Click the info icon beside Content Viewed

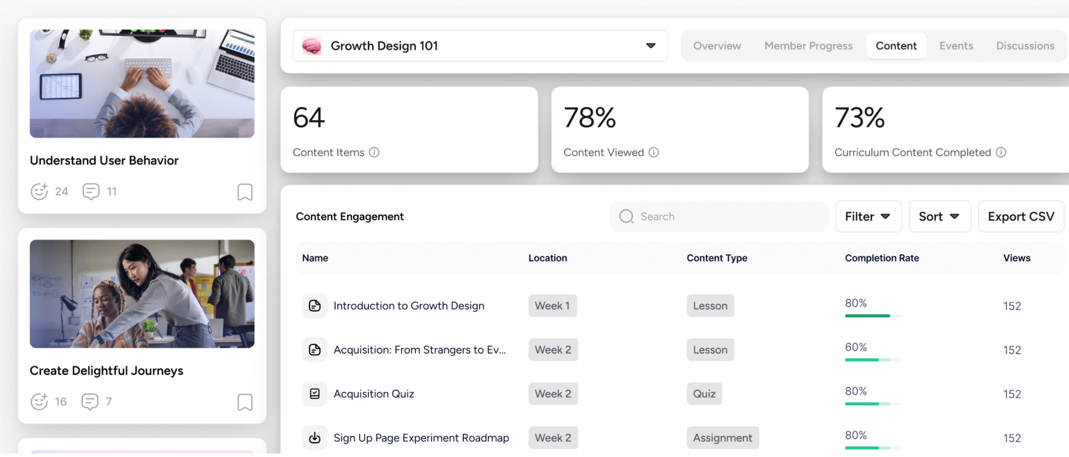(654, 152)
